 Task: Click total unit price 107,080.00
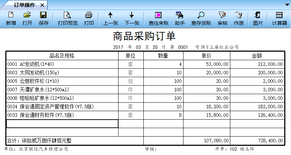pos(207,141)
